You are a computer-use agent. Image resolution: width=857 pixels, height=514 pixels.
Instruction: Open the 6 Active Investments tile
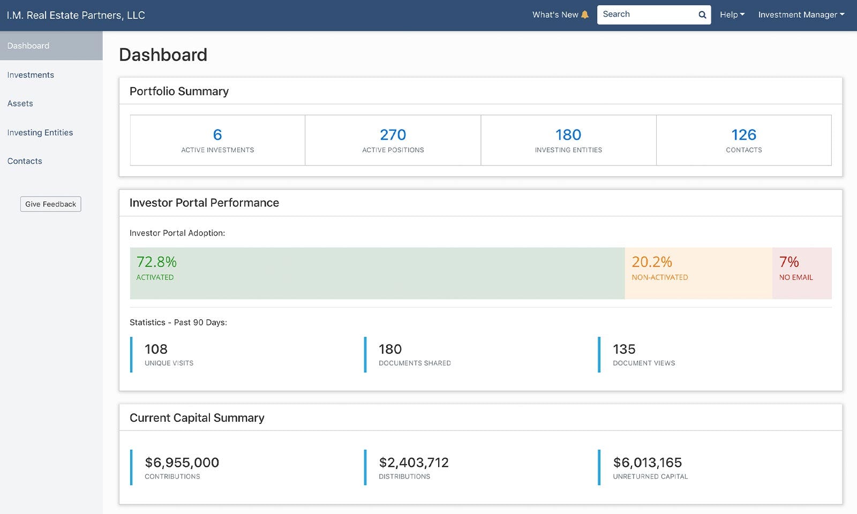point(217,140)
